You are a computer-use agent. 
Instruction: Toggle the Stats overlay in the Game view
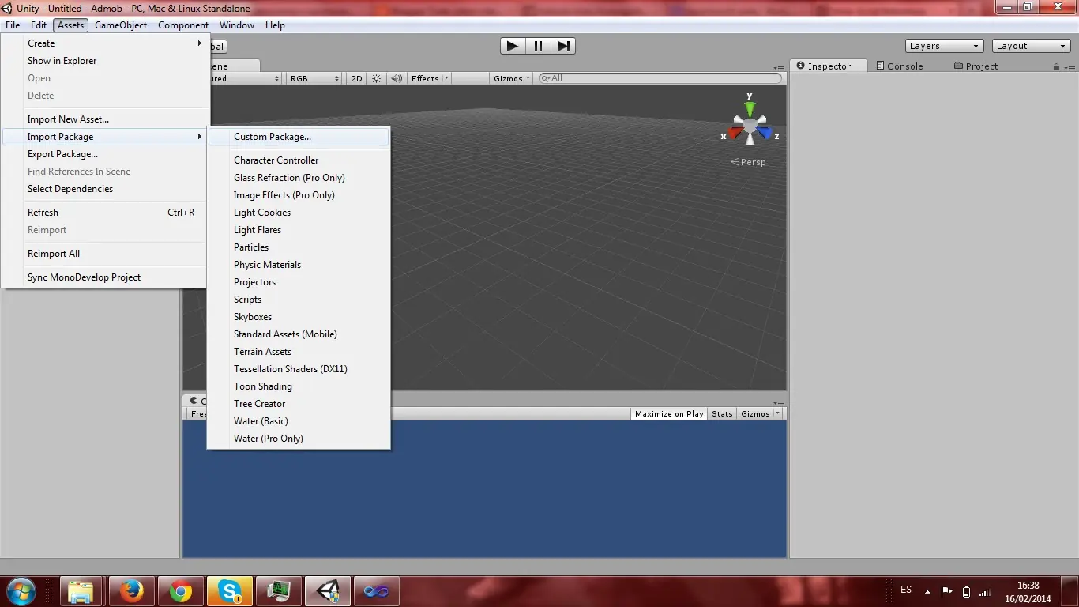(x=722, y=413)
